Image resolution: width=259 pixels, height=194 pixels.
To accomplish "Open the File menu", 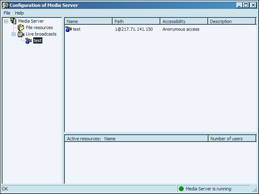I will 7,13.
